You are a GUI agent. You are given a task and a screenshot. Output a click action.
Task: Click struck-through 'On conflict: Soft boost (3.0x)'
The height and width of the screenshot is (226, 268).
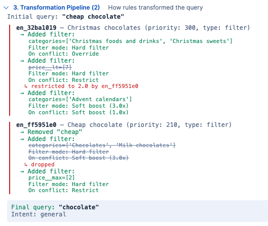(x=79, y=158)
